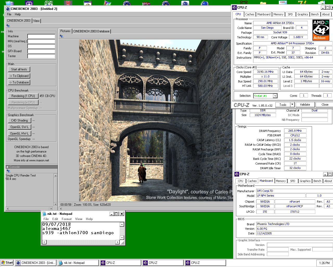333x267 pixels.
Task: Click the Start button on the taskbar
Action: (7, 263)
